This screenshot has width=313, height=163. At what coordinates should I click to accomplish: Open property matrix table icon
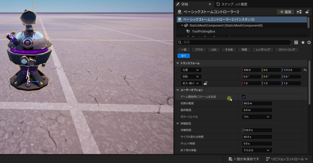point(296,43)
